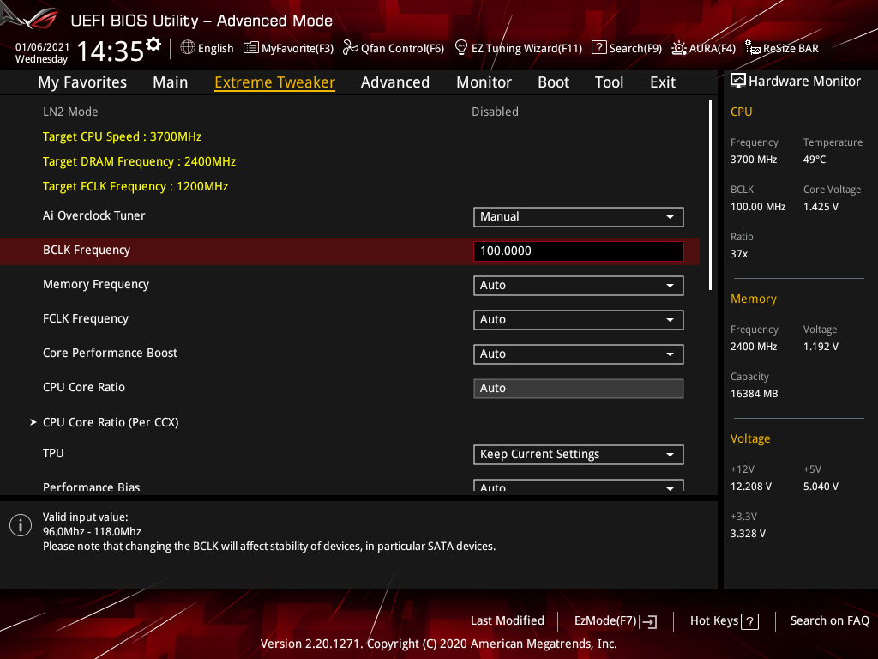Click Last Modified button

(x=508, y=621)
